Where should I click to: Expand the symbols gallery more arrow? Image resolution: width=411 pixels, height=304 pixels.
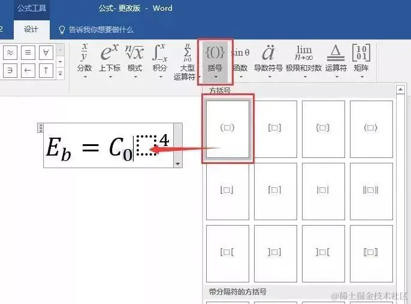61,74
